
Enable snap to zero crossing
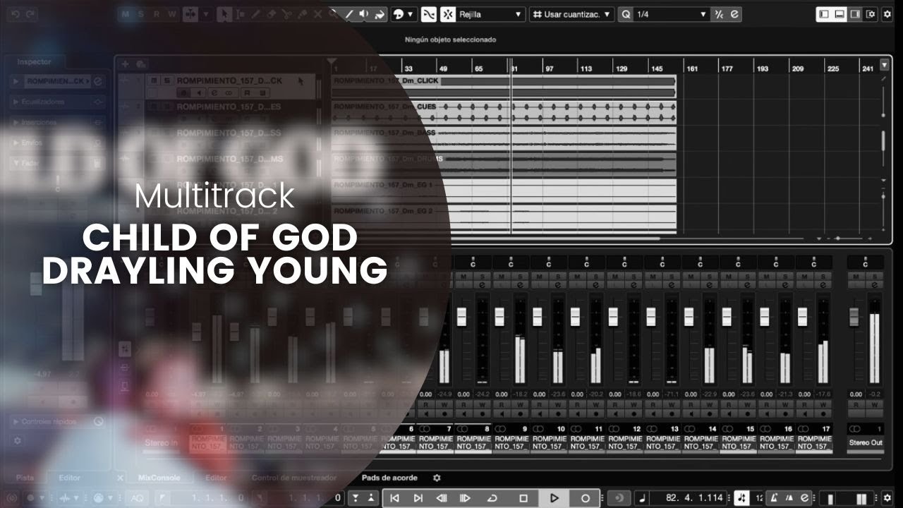click(x=428, y=14)
